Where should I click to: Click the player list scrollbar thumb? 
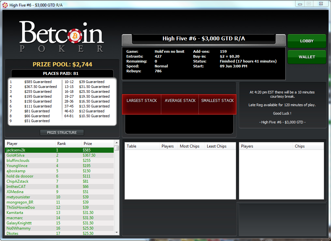pos(117,148)
